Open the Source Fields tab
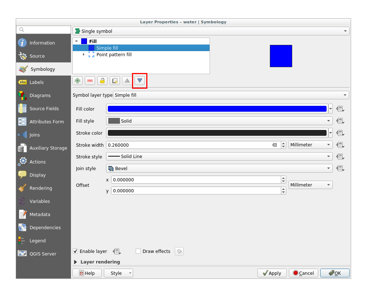373x300 pixels. click(x=44, y=109)
